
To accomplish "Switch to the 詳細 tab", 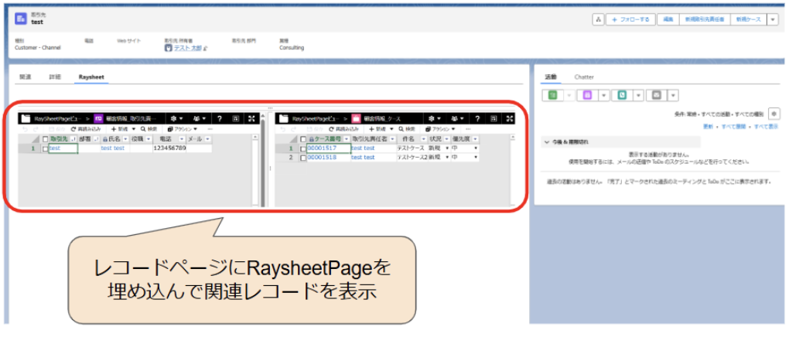I will click(x=54, y=77).
